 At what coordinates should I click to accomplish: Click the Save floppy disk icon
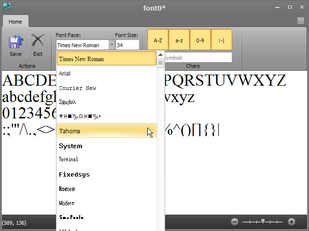(x=15, y=41)
